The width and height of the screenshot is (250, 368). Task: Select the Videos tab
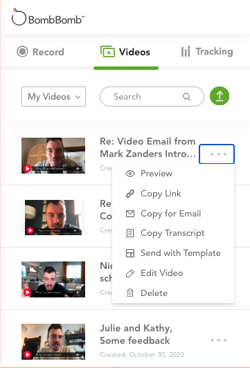tap(125, 52)
